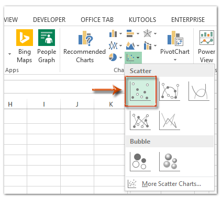Click the first cell under column I

click(44, 116)
